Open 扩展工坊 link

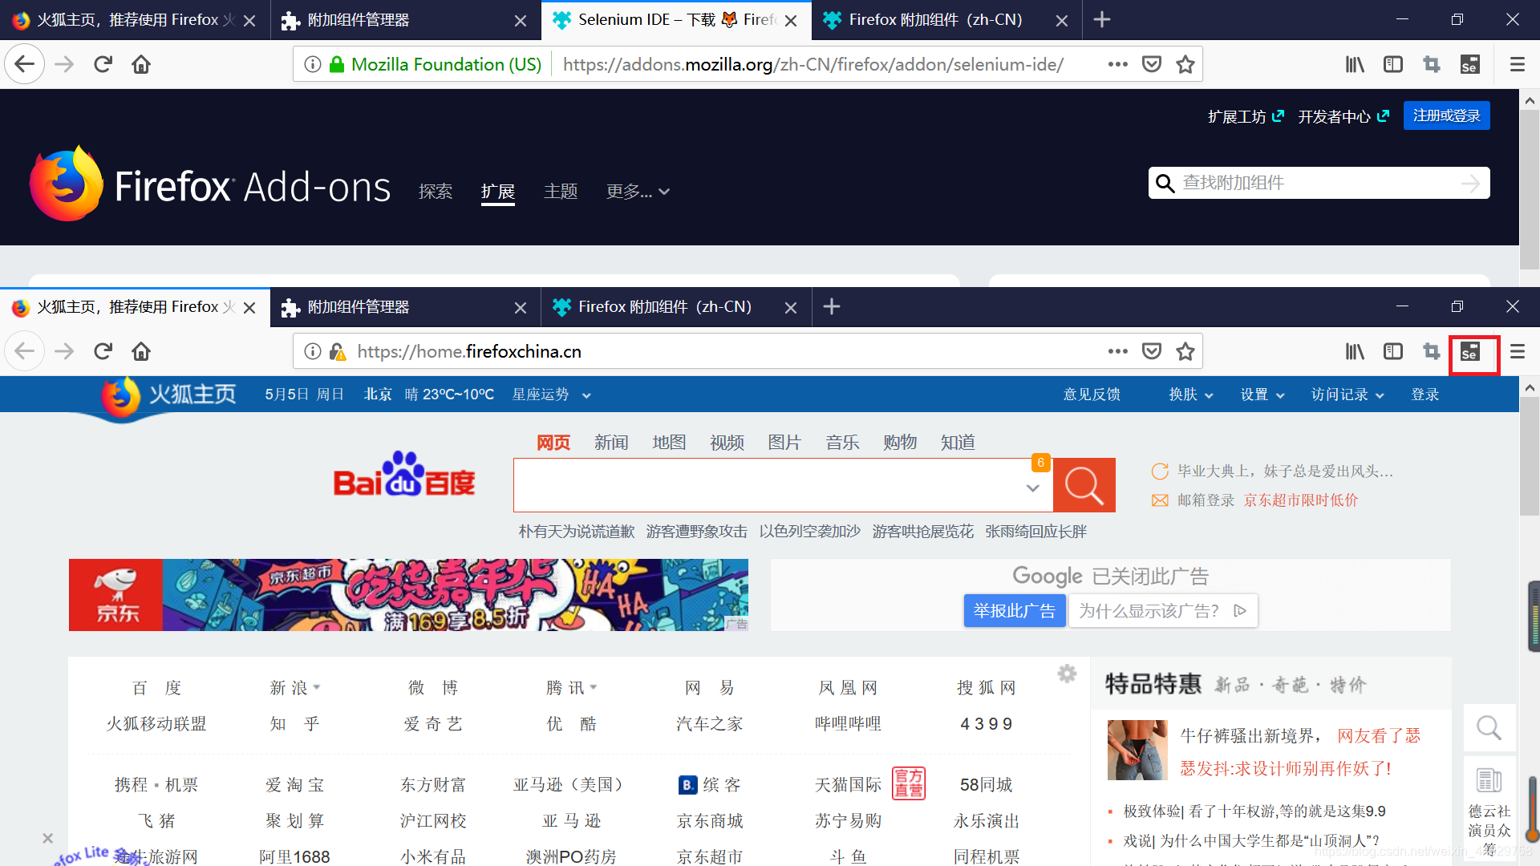1246,117
